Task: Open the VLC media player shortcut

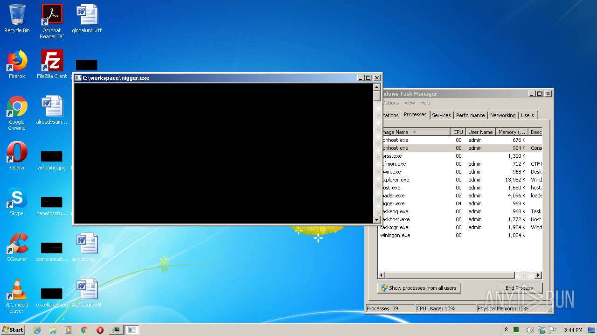Action: tap(17, 296)
